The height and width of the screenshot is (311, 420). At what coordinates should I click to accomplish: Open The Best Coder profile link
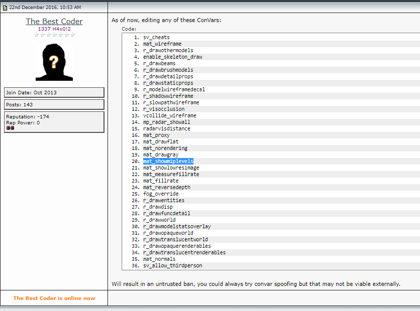(x=54, y=22)
